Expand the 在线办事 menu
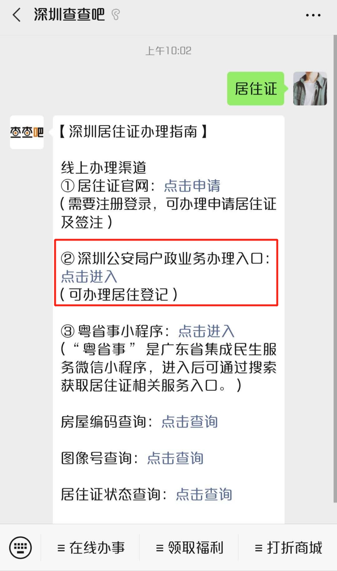Image resolution: width=337 pixels, height=571 pixels. (91, 548)
